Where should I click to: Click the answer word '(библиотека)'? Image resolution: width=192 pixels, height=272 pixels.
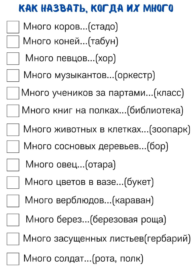pyautogui.click(x=155, y=111)
